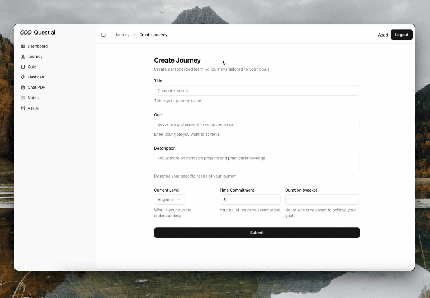Select Create Journey in the breadcrumb

click(153, 35)
